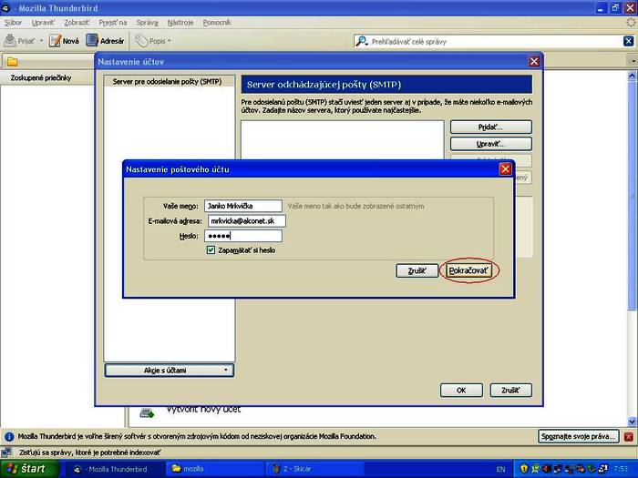Image resolution: width=638 pixels, height=478 pixels.
Task: Open the Správa menu
Action: click(x=147, y=23)
